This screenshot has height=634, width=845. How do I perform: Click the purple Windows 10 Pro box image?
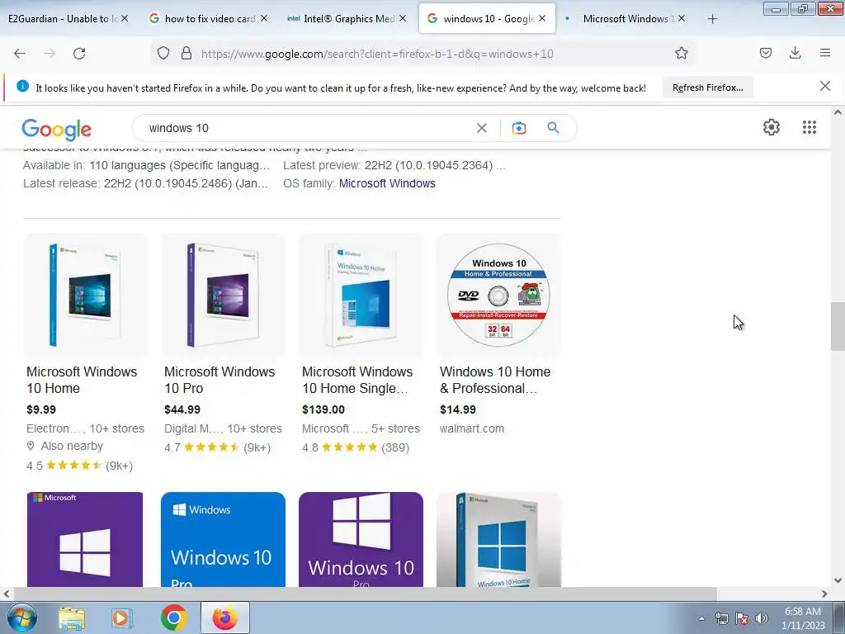(x=223, y=296)
